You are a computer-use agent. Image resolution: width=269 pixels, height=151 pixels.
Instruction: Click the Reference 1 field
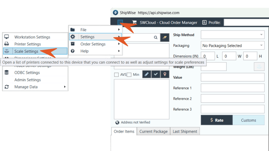coord(232,88)
